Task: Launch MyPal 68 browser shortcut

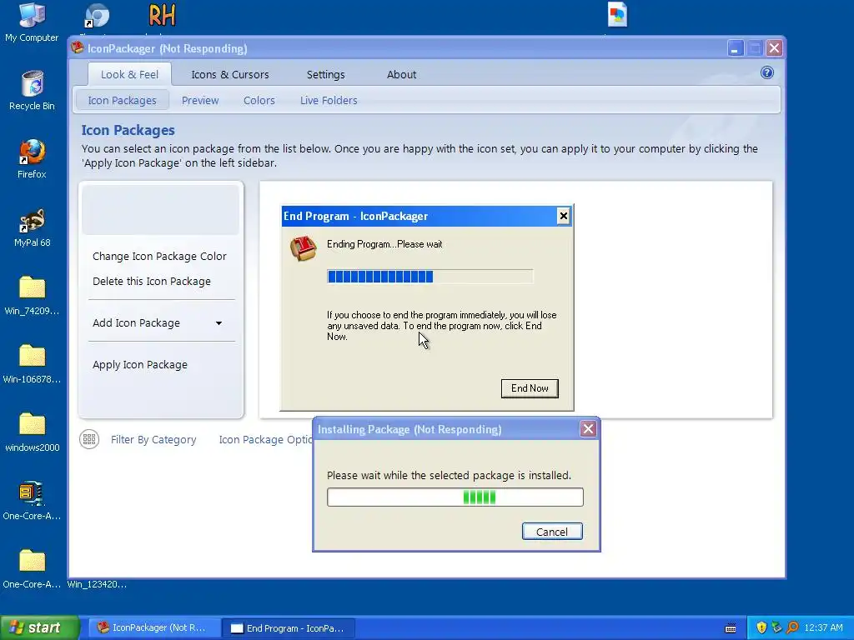Action: [x=32, y=227]
